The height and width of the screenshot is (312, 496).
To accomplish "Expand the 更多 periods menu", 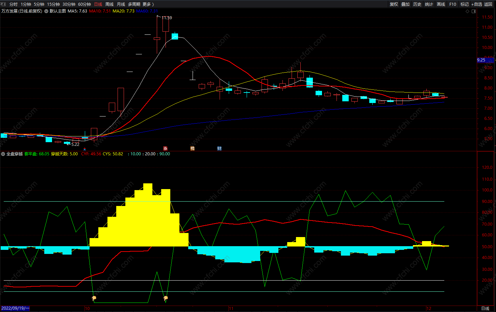I will 148,4.
